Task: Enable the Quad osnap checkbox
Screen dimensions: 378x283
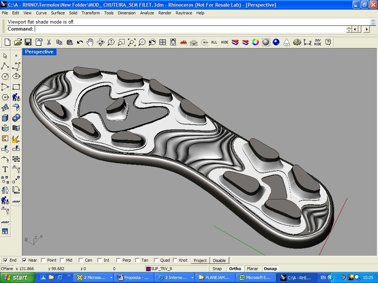Action: click(156, 260)
